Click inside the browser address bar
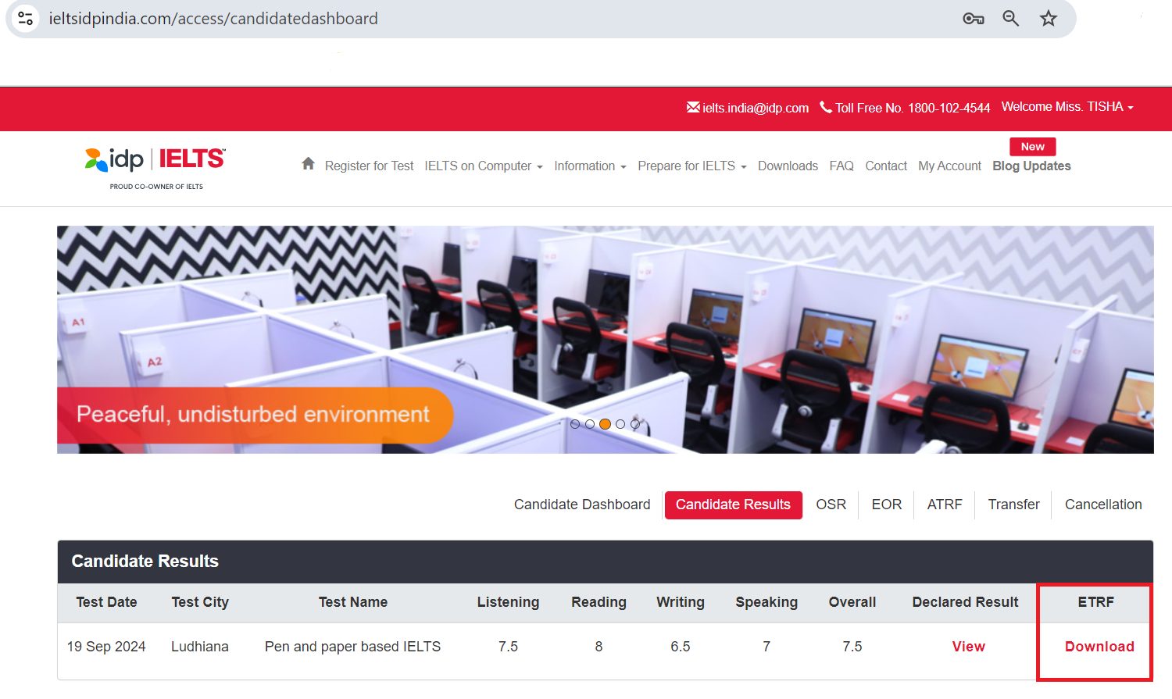 tap(469, 18)
